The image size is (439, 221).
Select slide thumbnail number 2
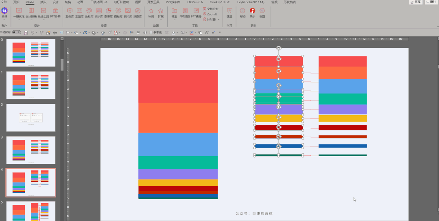[x=31, y=118]
